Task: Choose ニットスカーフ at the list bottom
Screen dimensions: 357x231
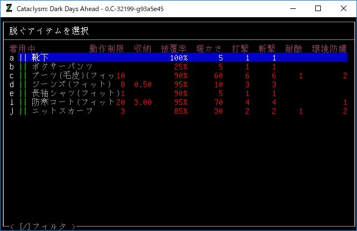Action: pos(62,111)
